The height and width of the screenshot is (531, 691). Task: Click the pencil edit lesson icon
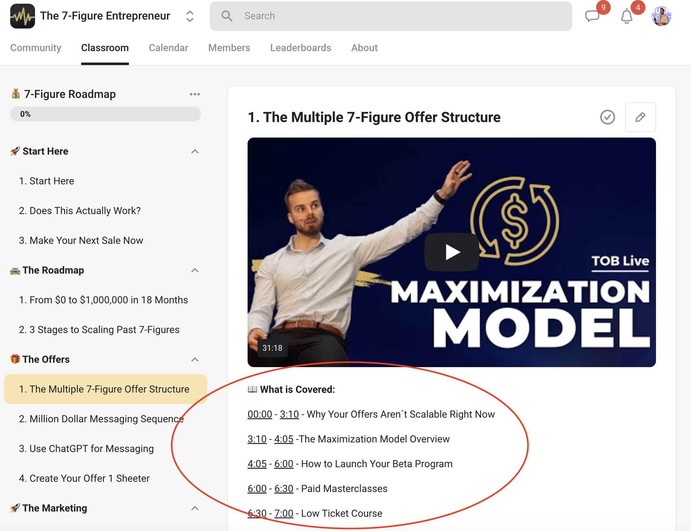[640, 117]
